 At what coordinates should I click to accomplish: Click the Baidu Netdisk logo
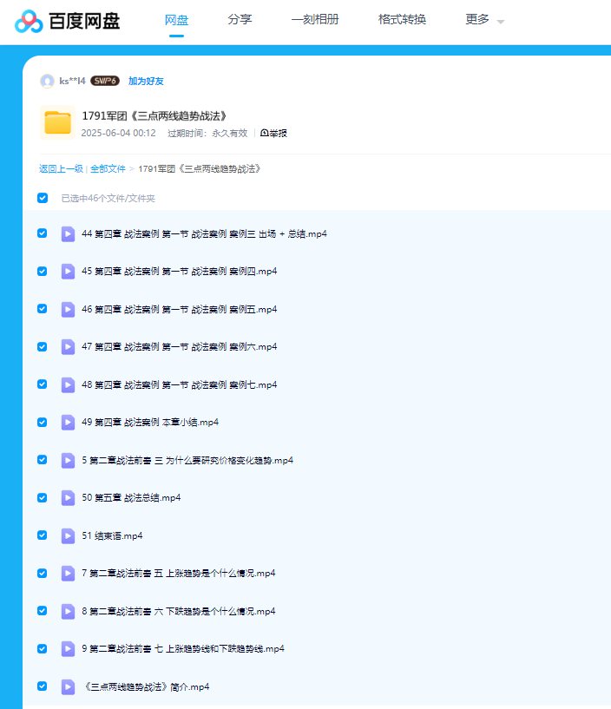(67, 21)
